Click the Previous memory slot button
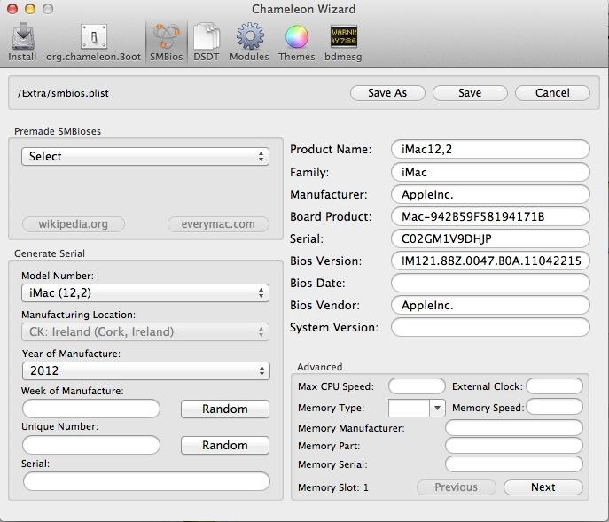 pyautogui.click(x=457, y=487)
